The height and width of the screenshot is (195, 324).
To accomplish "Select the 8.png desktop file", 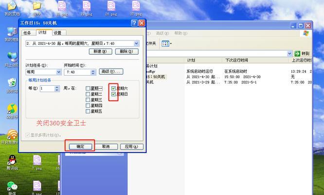I will click(x=37, y=188).
